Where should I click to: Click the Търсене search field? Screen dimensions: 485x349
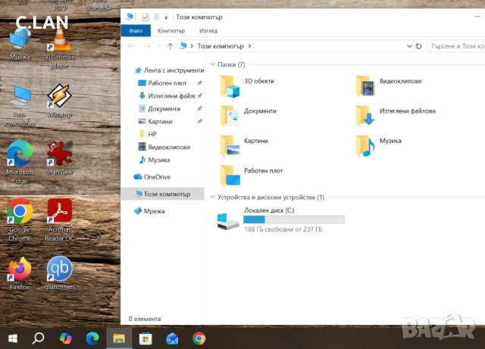(456, 46)
